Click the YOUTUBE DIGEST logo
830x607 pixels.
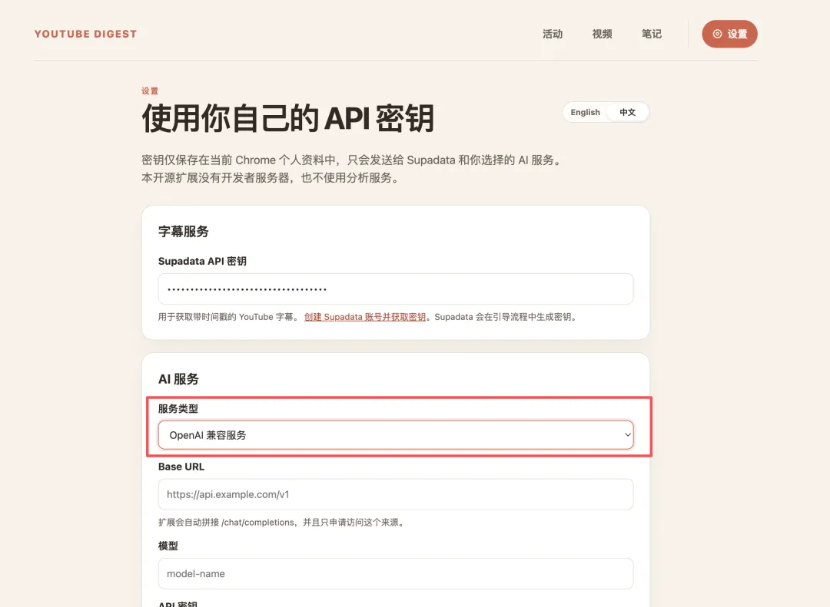click(86, 34)
